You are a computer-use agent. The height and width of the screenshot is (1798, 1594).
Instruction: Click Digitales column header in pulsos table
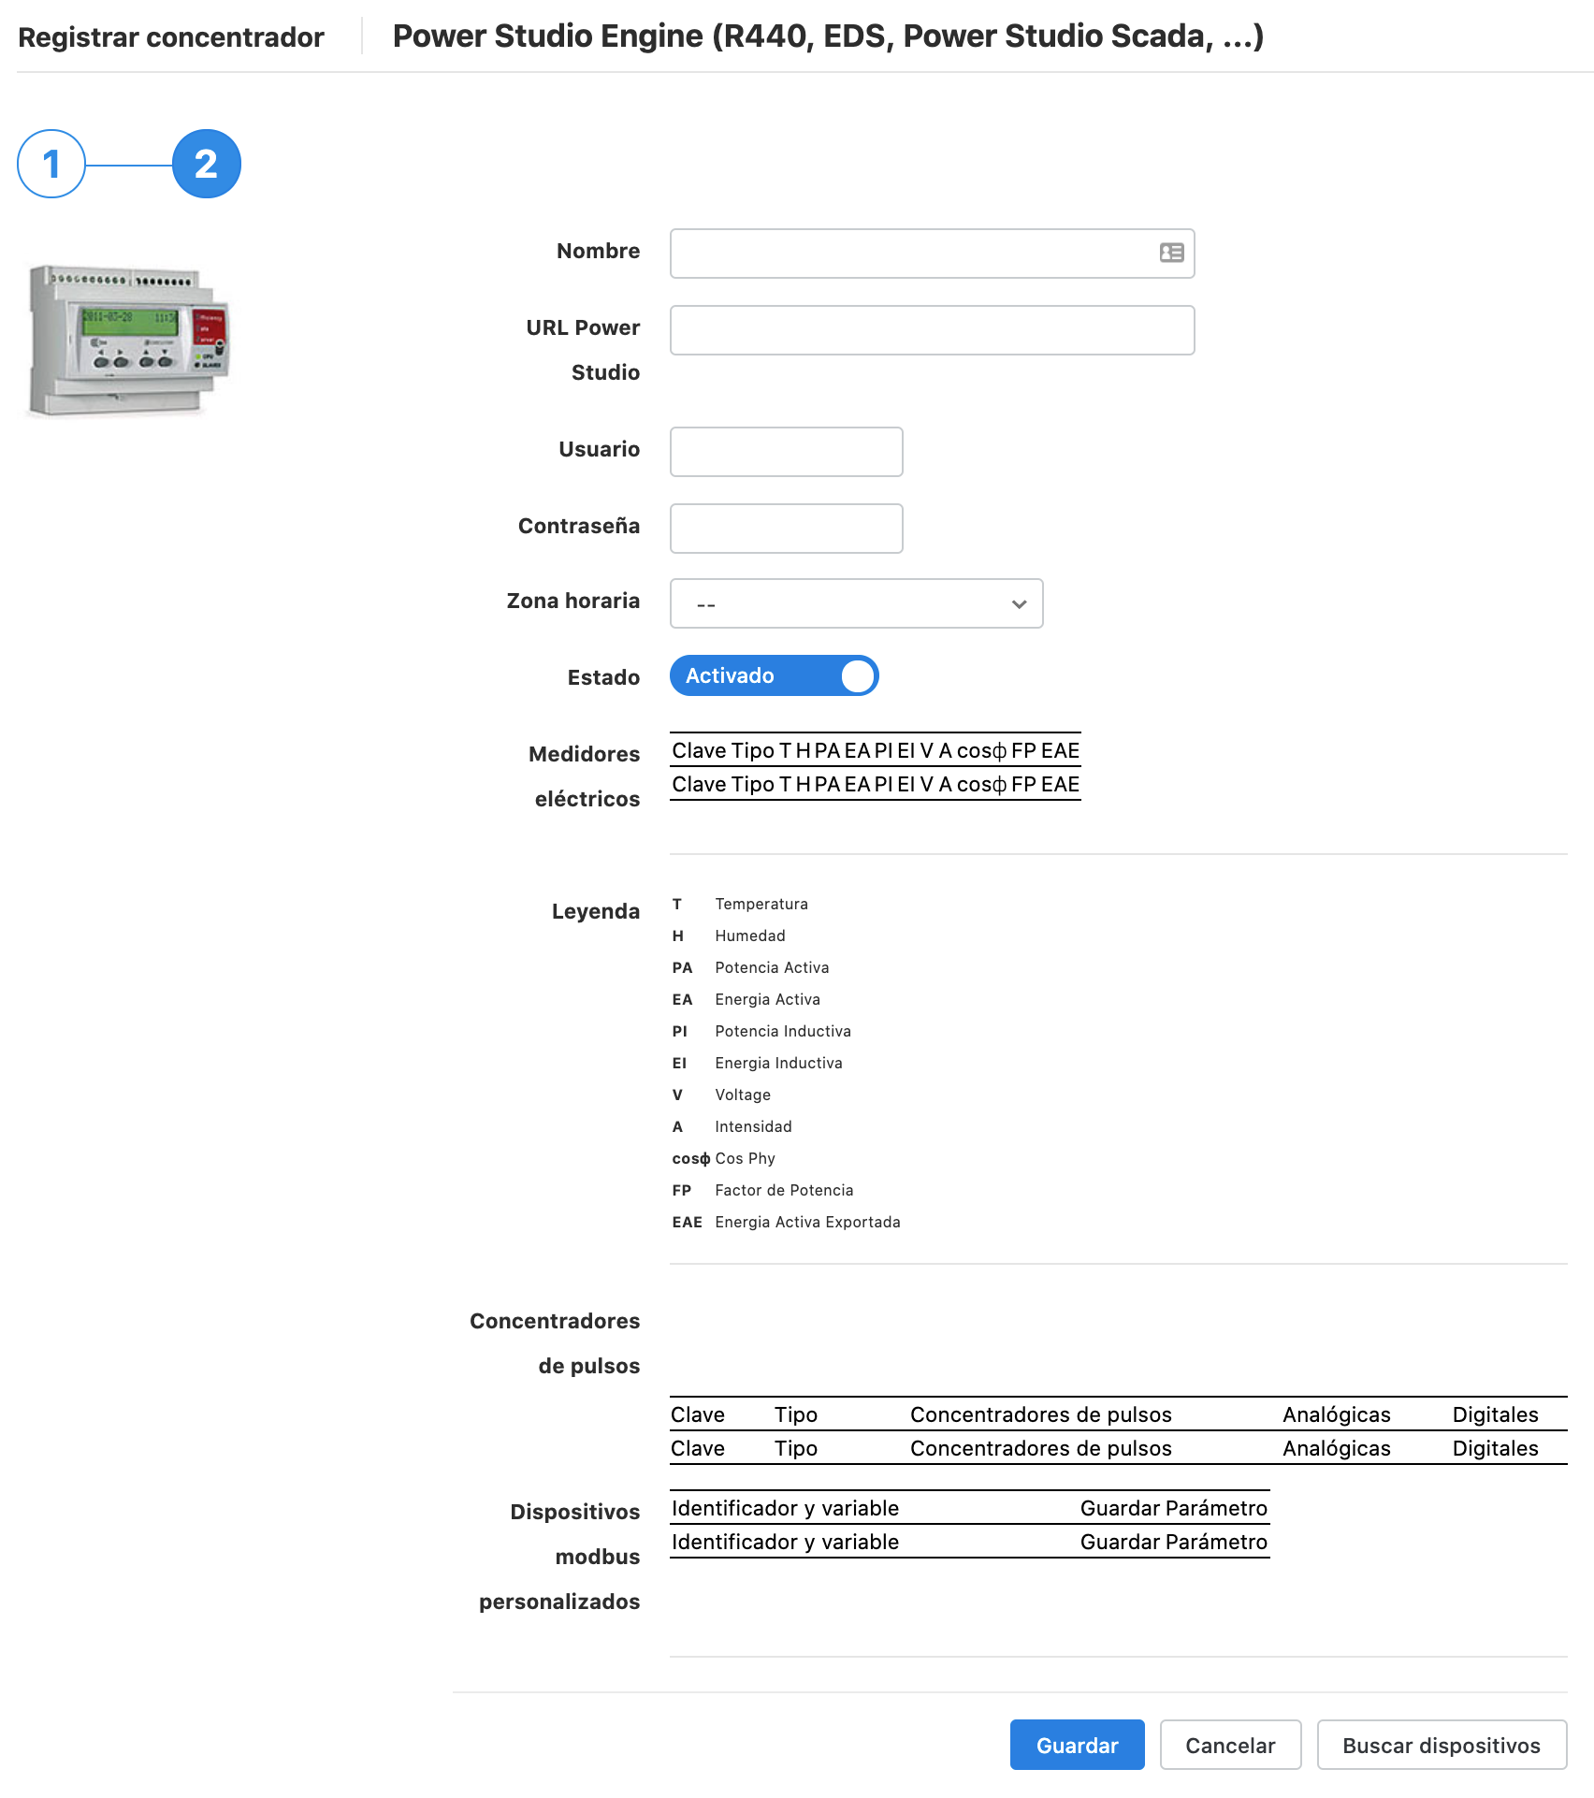point(1495,1414)
